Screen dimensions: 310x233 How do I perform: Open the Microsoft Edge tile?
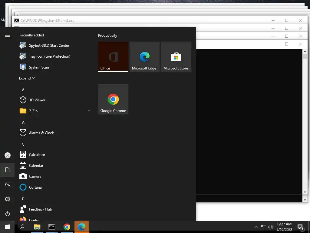pyautogui.click(x=145, y=57)
